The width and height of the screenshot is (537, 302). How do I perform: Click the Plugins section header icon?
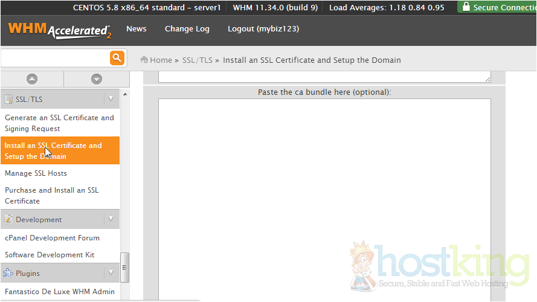pyautogui.click(x=8, y=273)
